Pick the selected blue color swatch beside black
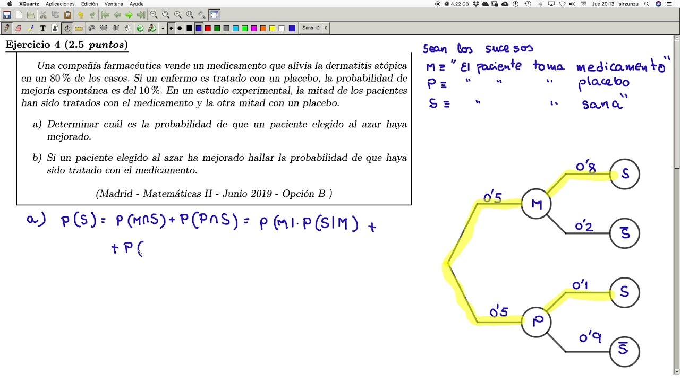The image size is (680, 382). click(x=199, y=28)
